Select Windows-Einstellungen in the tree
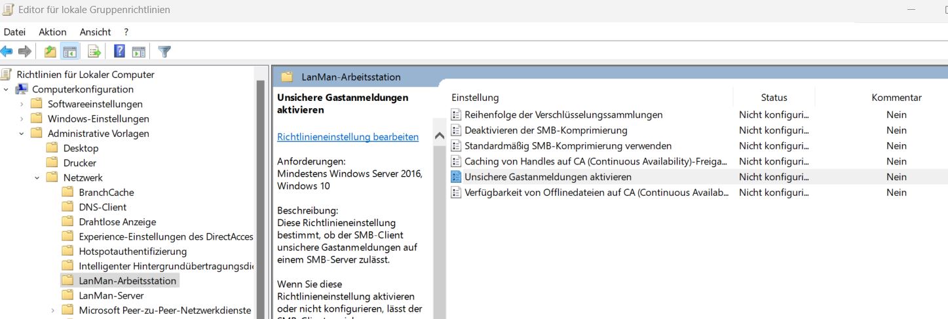This screenshot has width=948, height=319. (x=98, y=119)
